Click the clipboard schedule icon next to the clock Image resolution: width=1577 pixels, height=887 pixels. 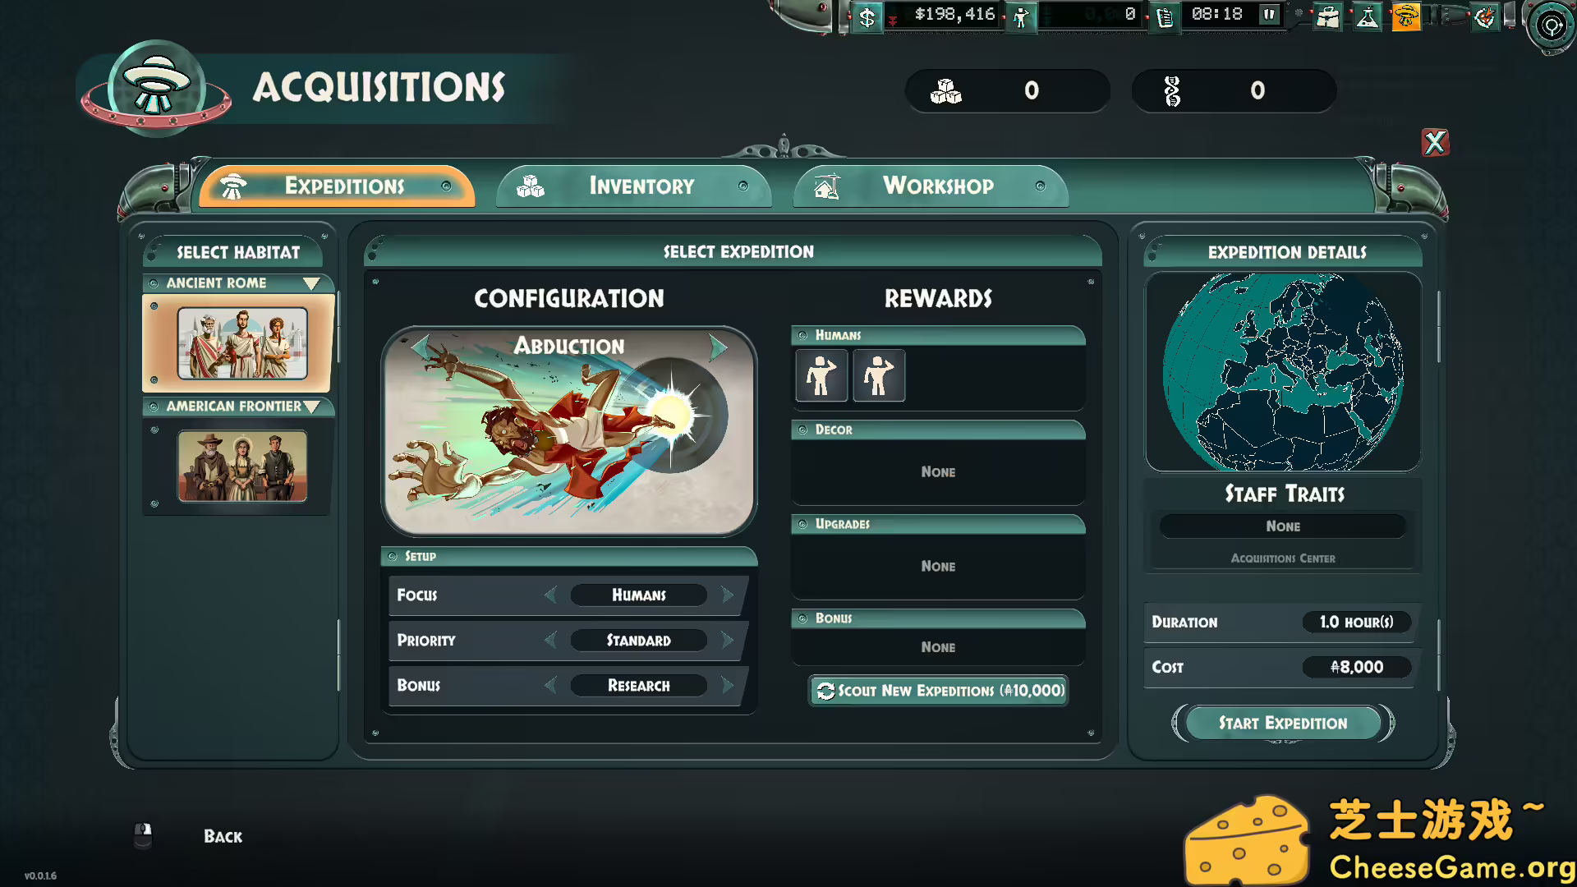point(1165,16)
